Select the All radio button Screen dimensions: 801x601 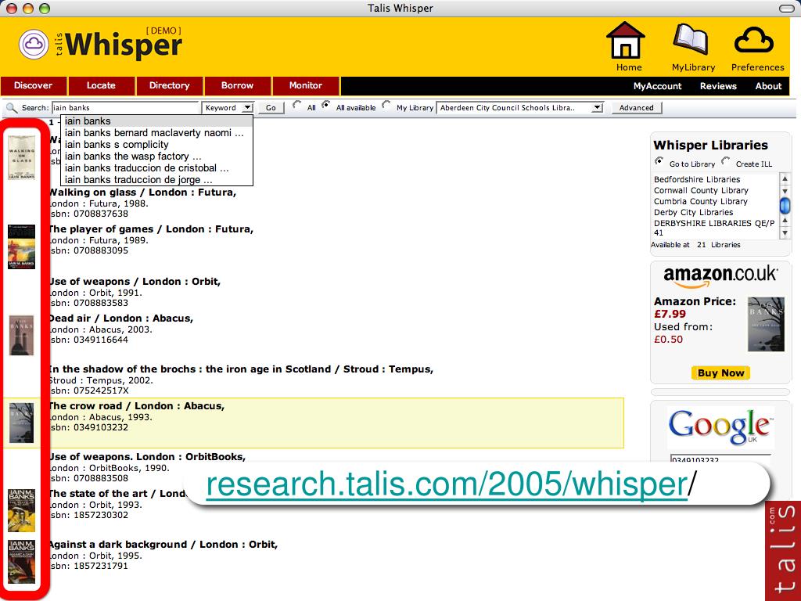point(296,106)
